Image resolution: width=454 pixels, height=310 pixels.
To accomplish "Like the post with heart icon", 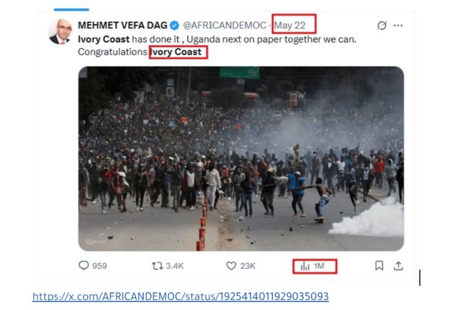I will (231, 266).
